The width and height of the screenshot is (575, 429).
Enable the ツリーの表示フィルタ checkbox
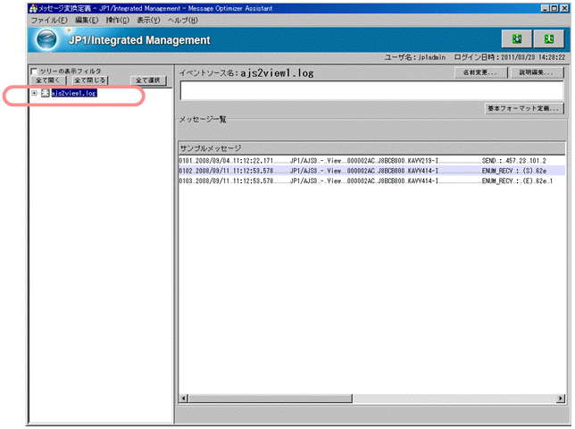(35, 71)
